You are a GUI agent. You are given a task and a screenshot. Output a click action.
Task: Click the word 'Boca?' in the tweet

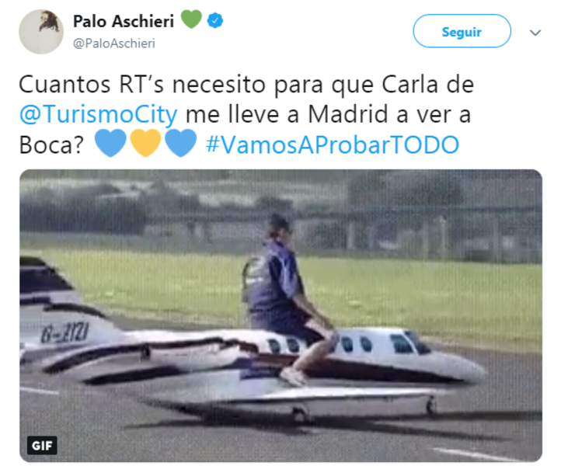51,144
